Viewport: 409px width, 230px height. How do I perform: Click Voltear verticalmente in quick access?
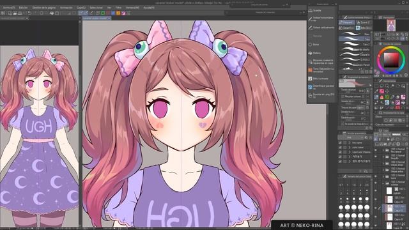point(321,27)
